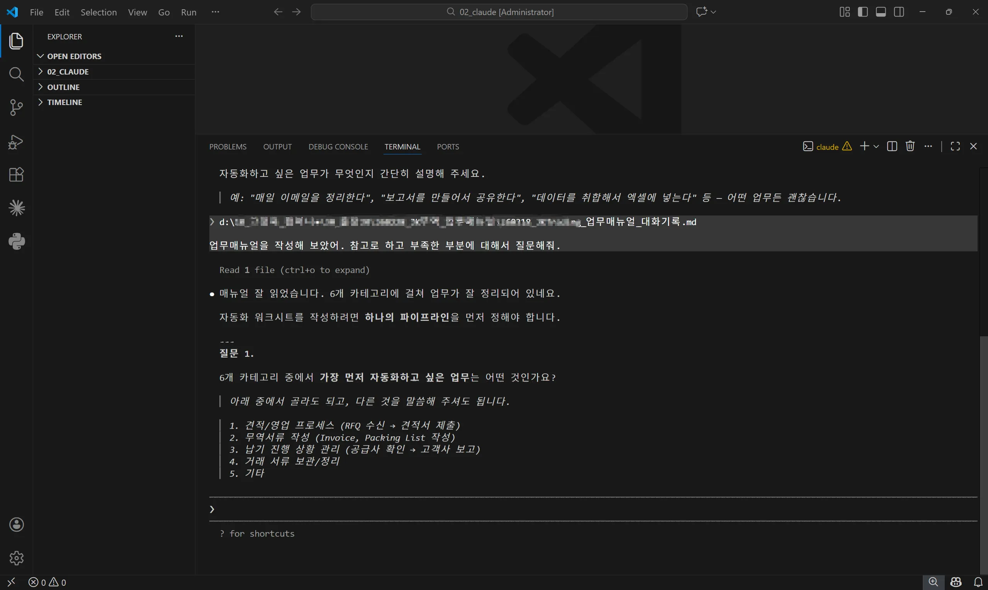988x590 pixels.
Task: Open the Run and Debug view
Action: pos(16,142)
